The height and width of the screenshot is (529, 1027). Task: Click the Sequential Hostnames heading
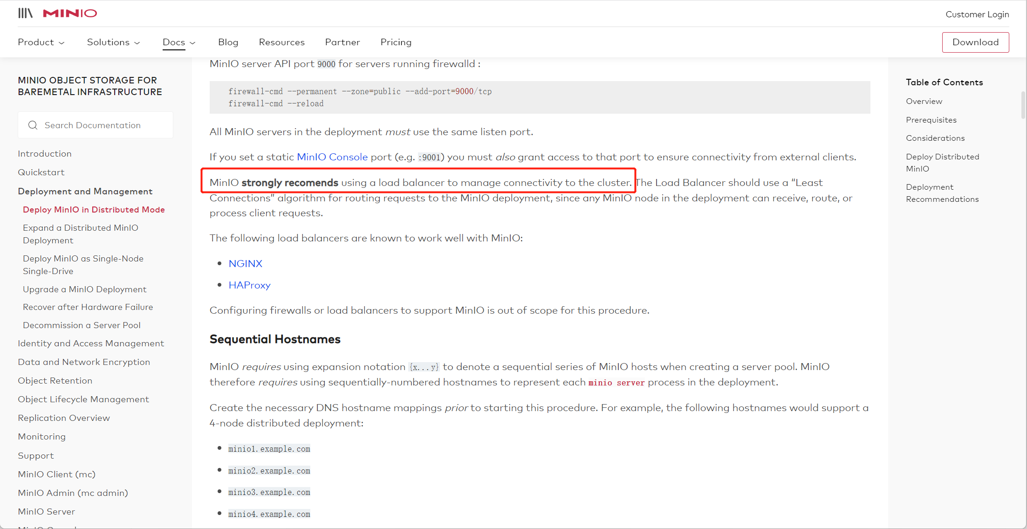[x=275, y=339]
